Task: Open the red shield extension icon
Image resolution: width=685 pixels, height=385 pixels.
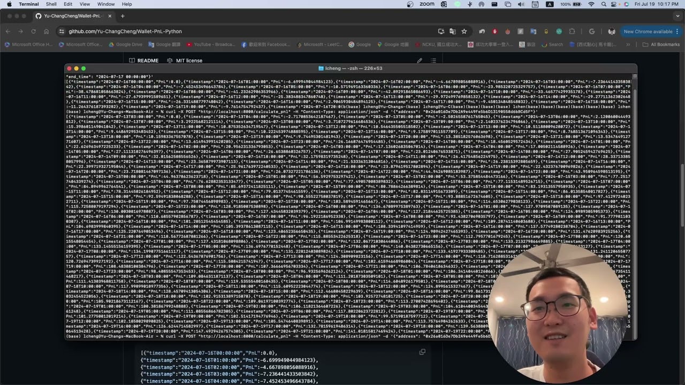Action: tap(494, 32)
